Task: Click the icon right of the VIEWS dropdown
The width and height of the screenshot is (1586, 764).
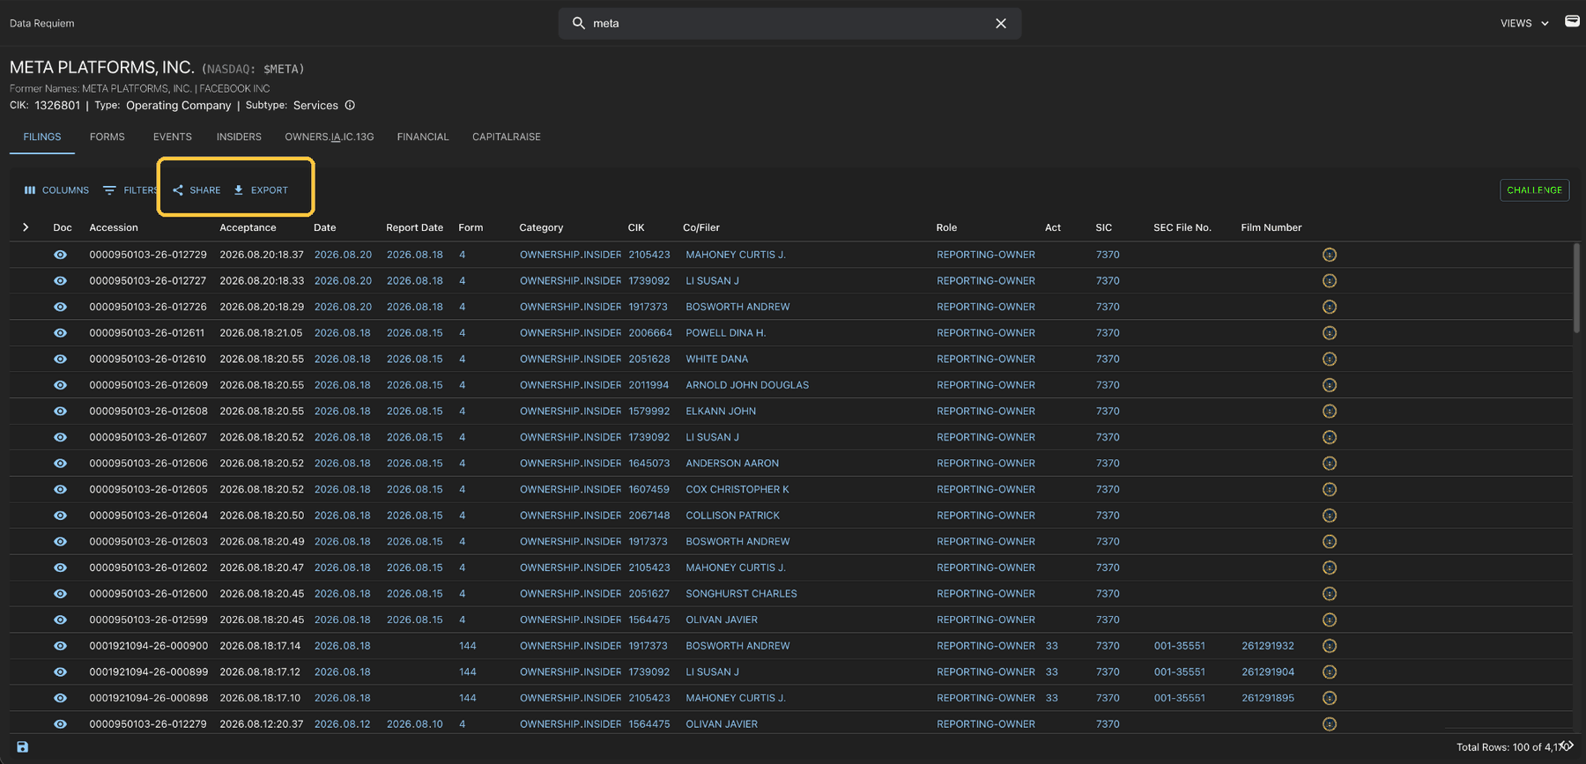Action: click(x=1572, y=21)
